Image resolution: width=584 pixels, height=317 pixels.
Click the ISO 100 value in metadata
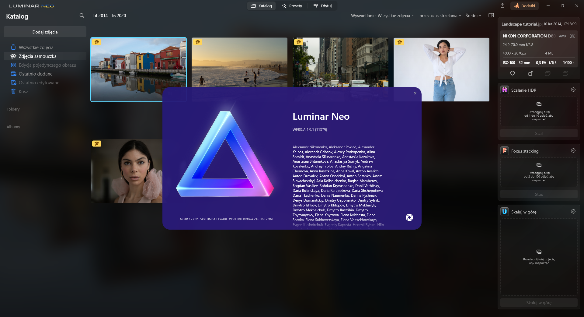(x=509, y=63)
